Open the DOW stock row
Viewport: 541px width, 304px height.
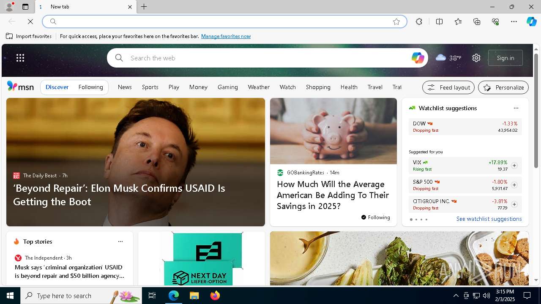(x=465, y=127)
